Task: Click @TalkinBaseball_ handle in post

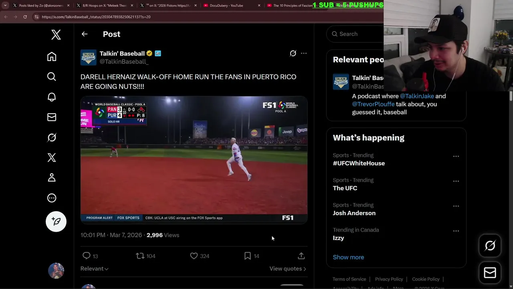Action: point(124,61)
